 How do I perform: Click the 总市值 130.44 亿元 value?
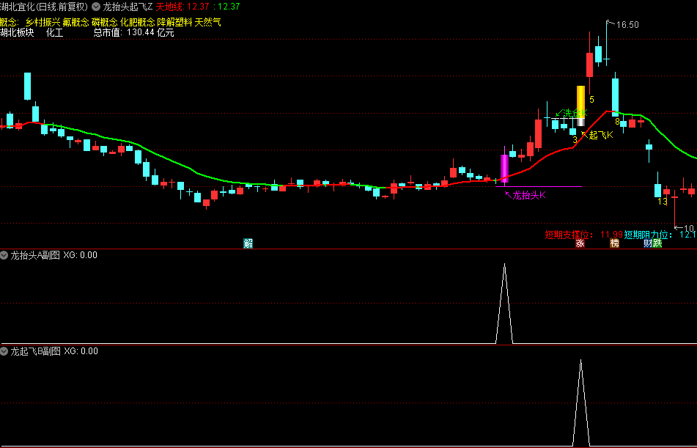[x=133, y=32]
